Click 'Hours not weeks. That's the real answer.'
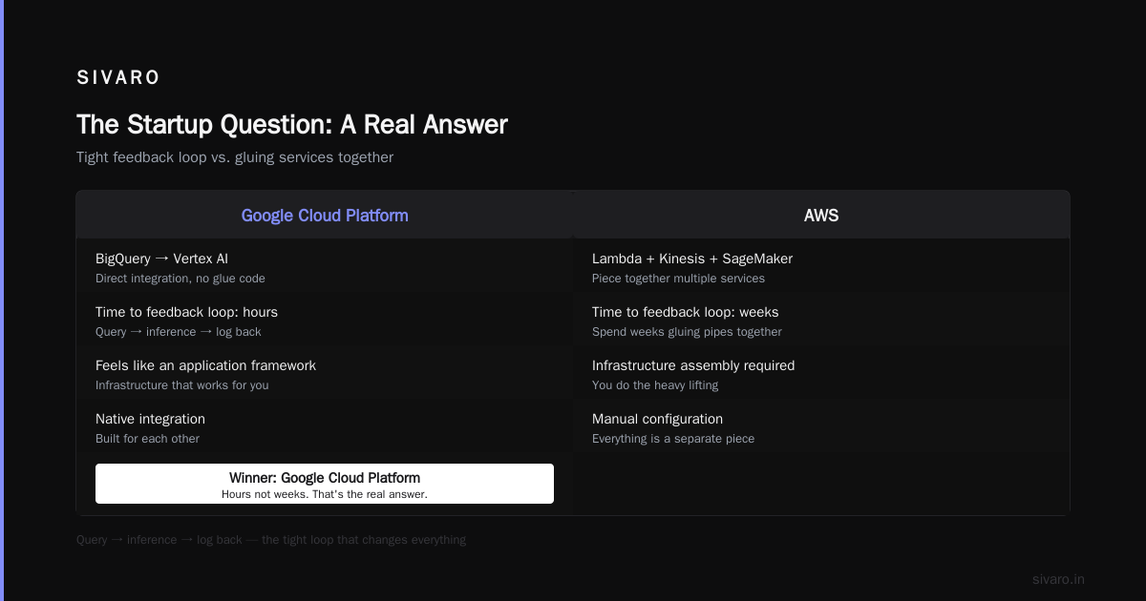 point(325,494)
